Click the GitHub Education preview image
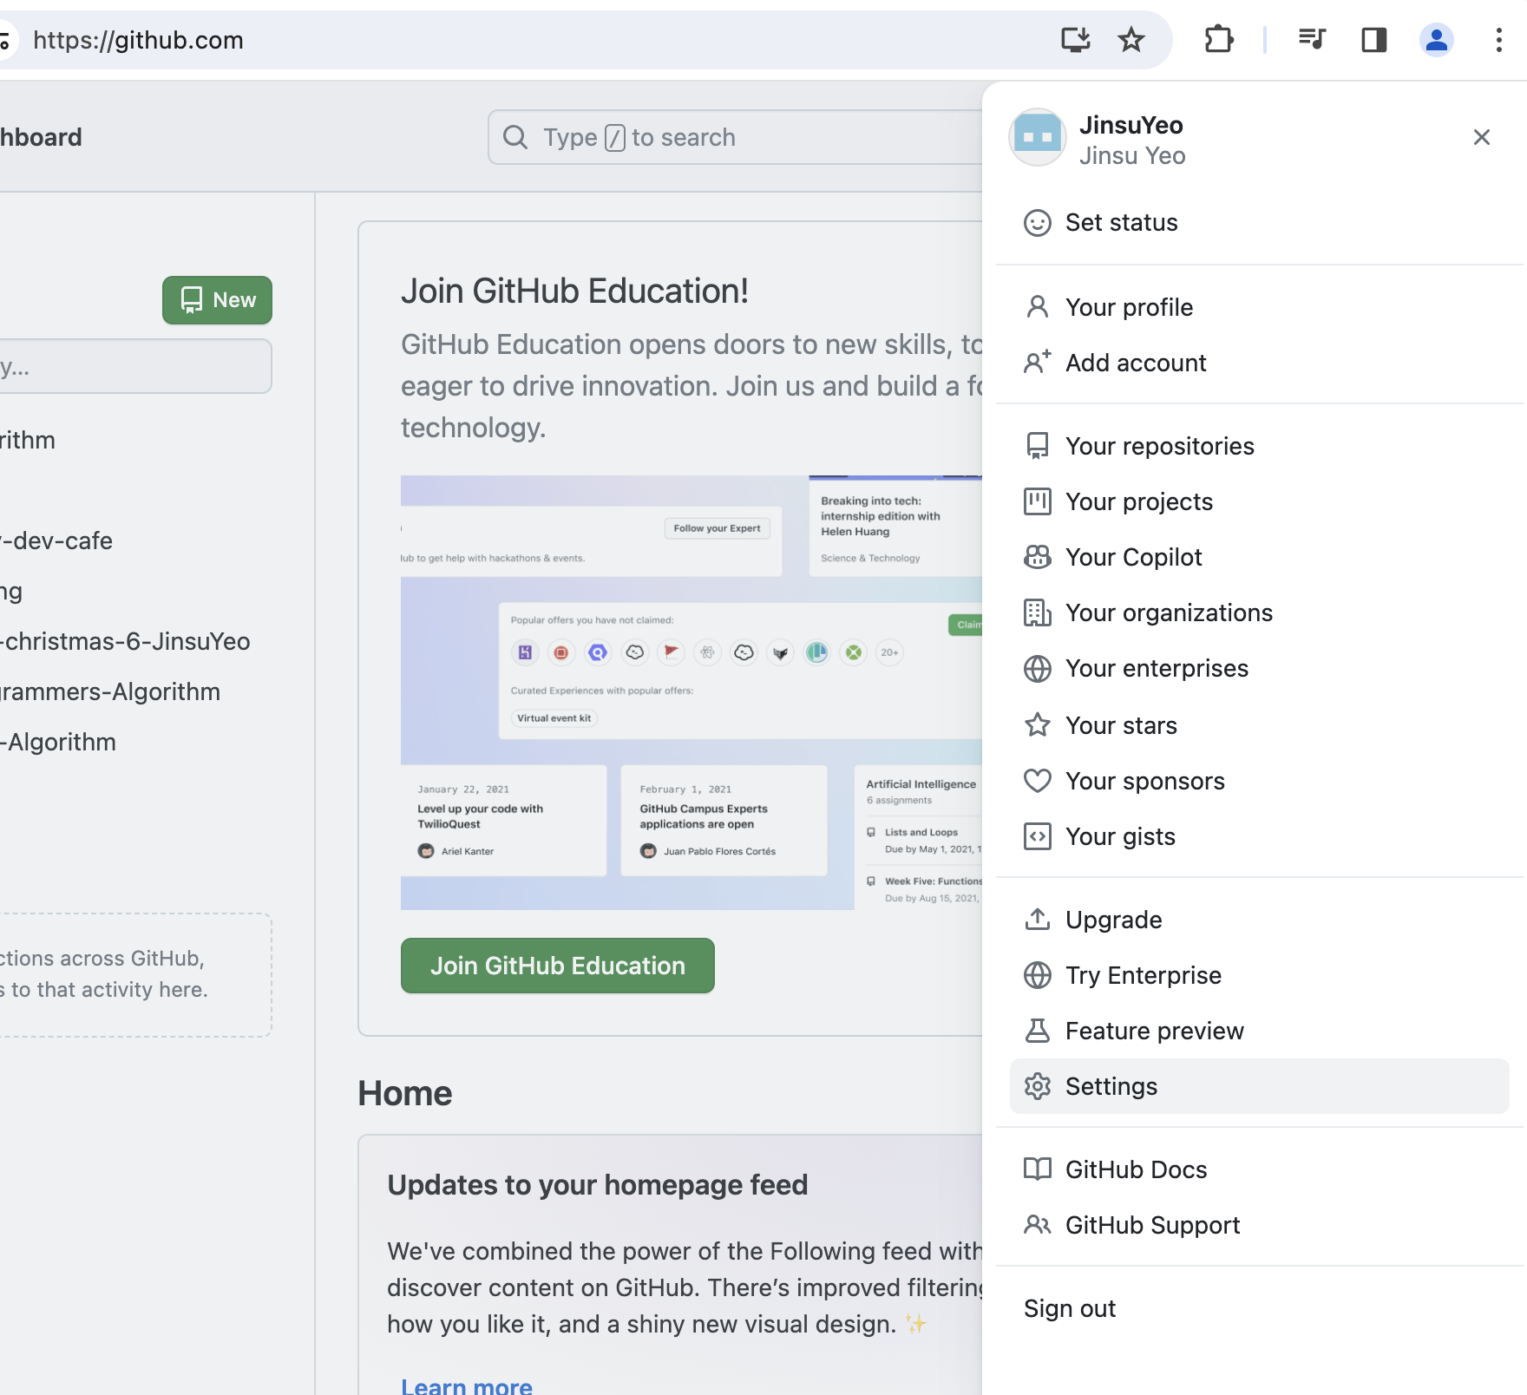The width and height of the screenshot is (1527, 1395). (x=691, y=692)
